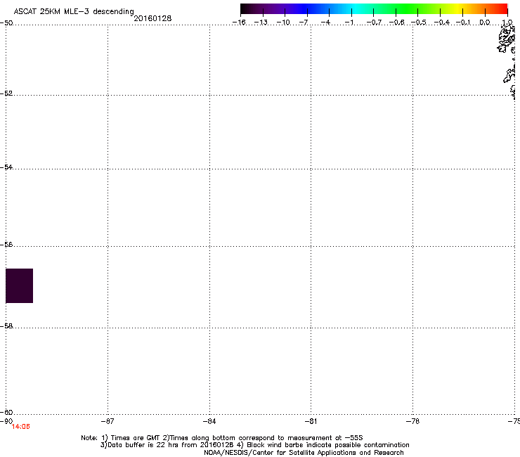Click the -0.5 color scale label
520x457 pixels.
pyautogui.click(x=419, y=22)
